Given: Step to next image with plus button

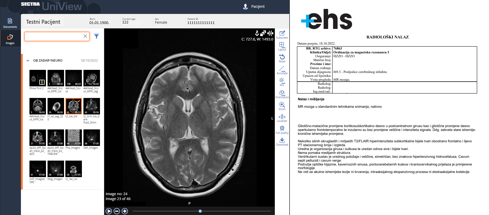Looking at the screenshot, I should pos(125,211).
